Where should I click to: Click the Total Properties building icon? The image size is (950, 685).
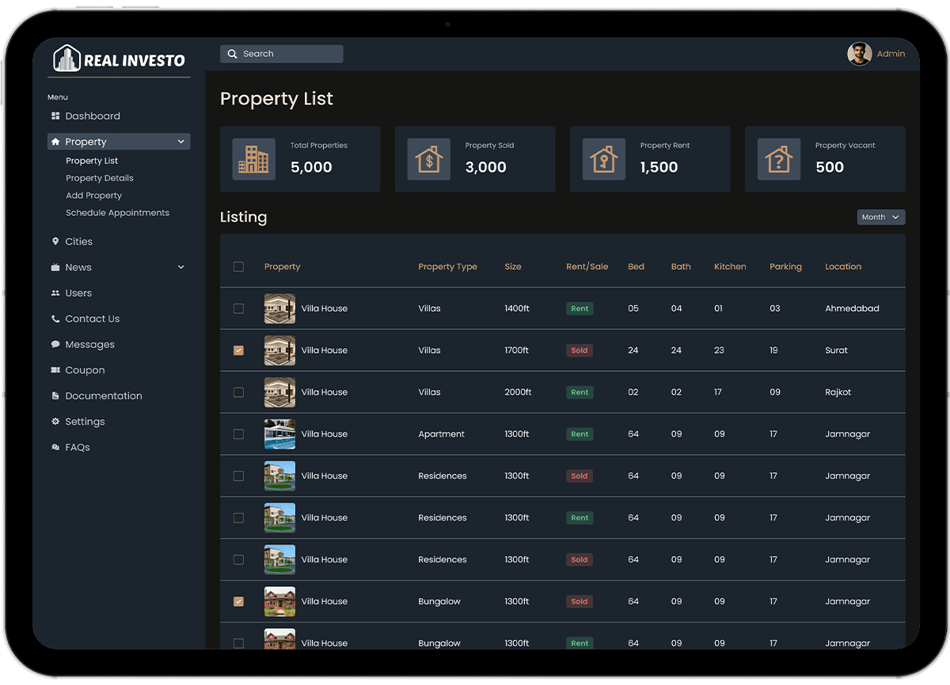(253, 159)
